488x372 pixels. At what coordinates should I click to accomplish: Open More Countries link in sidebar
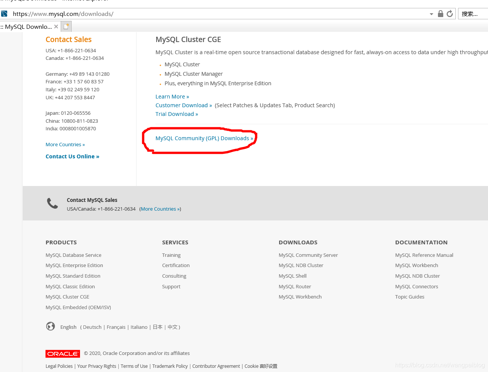[65, 145]
